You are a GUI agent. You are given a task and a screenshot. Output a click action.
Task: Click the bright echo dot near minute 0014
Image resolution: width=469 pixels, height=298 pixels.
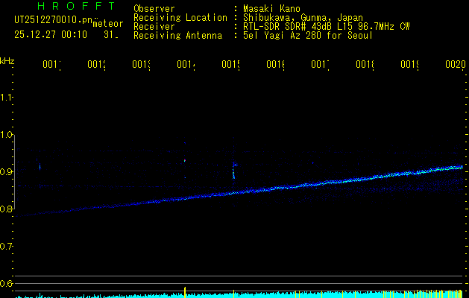(x=185, y=160)
